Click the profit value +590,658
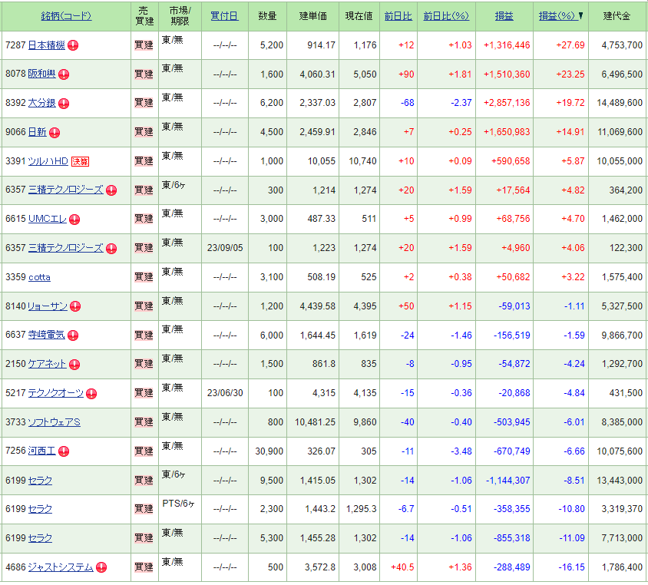 pyautogui.click(x=511, y=161)
